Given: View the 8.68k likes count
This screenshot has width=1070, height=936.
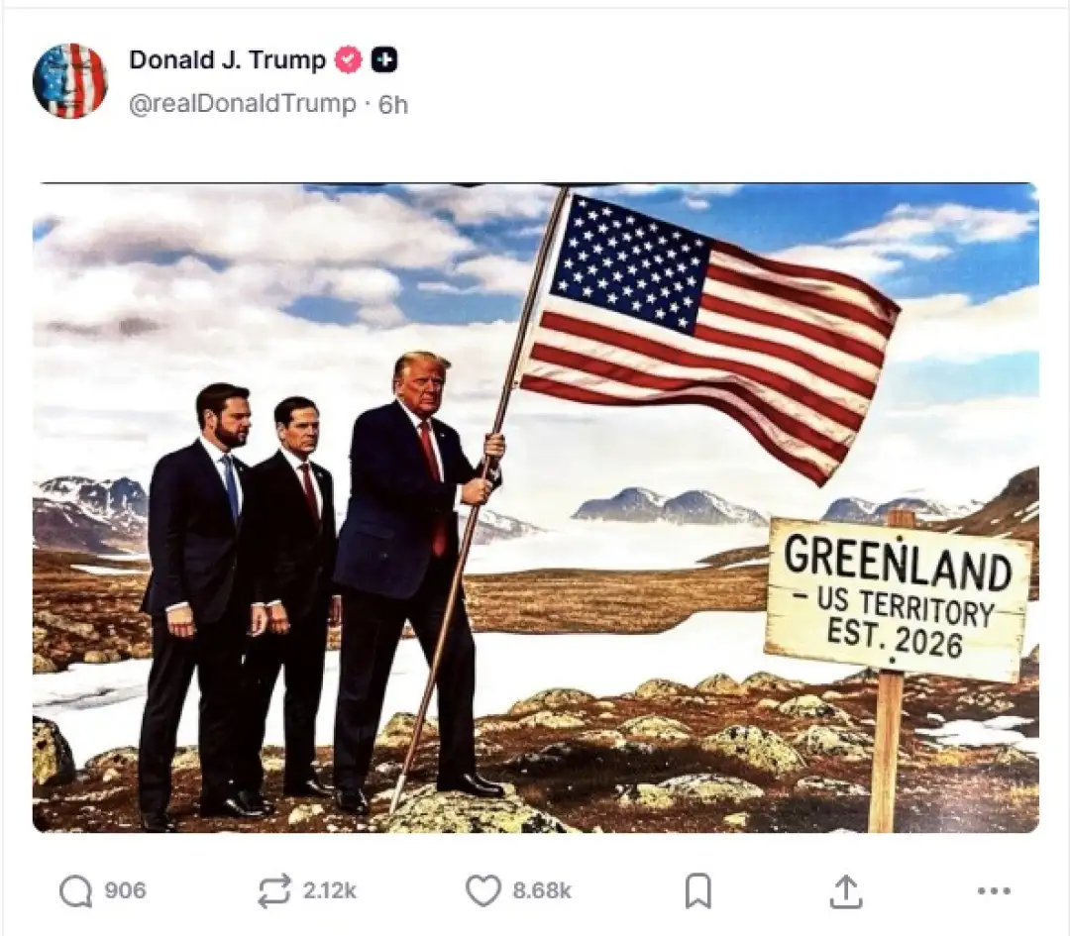Looking at the screenshot, I should [542, 891].
